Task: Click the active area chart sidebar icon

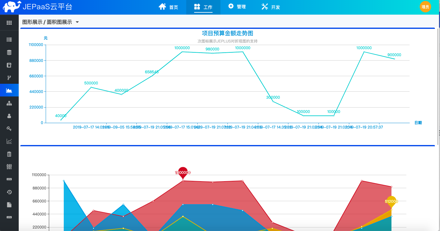Action: [9, 90]
